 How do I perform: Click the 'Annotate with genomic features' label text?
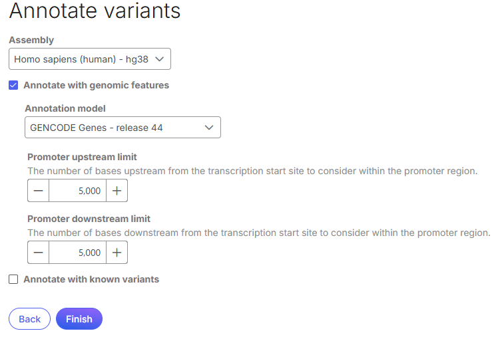(x=96, y=85)
